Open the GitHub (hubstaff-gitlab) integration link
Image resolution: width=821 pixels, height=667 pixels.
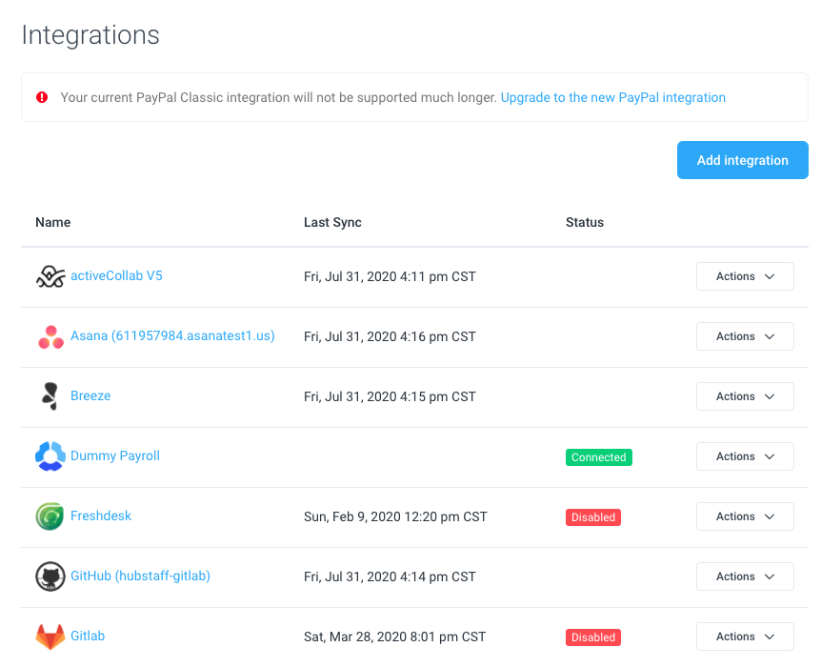(x=140, y=576)
